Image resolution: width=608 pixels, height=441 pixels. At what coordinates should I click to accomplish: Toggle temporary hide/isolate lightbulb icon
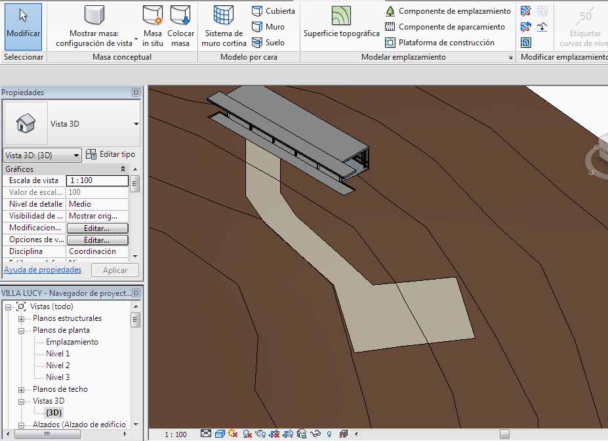[x=329, y=434]
